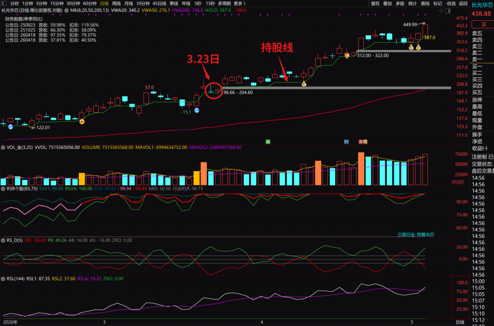The height and width of the screenshot is (326, 494).
Task: Click the red 买 buy button
Action: pos(483,25)
